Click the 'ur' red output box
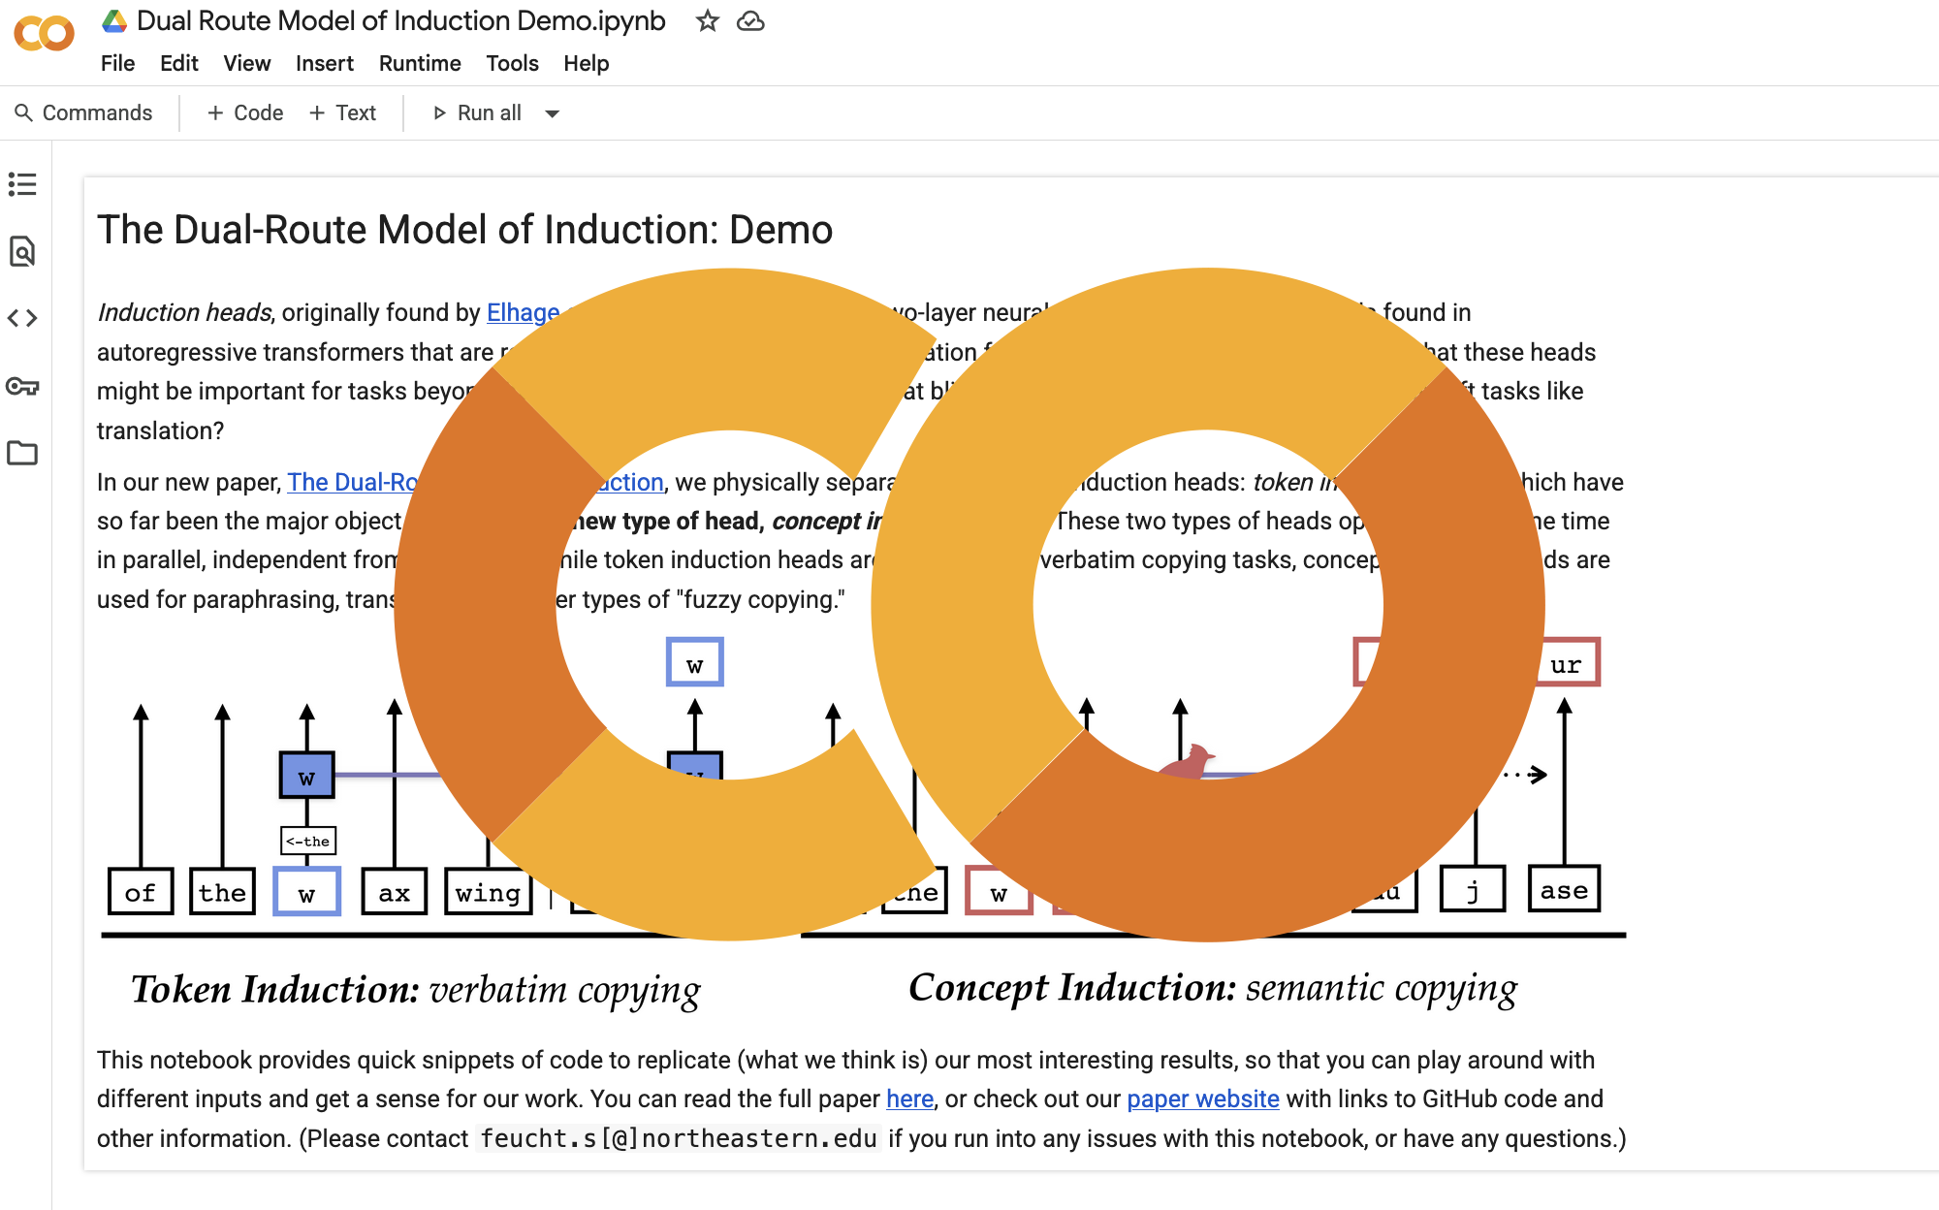Screen dimensions: 1939x1210 [1567, 663]
